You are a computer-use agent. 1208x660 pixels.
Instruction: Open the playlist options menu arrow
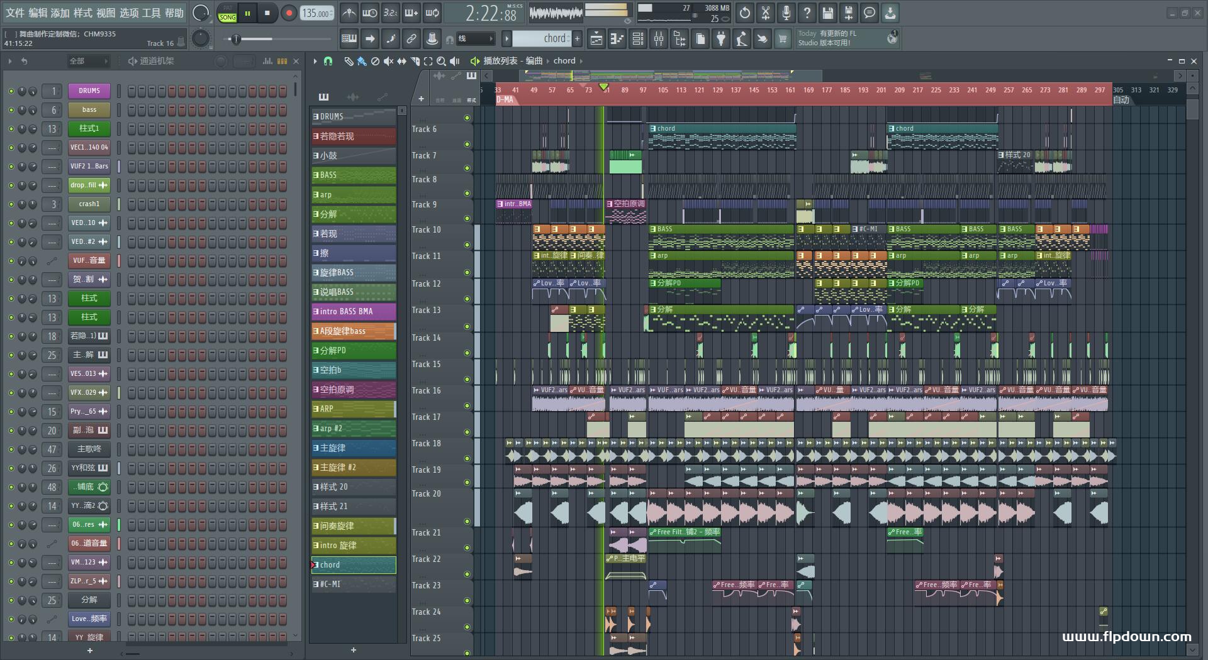[x=315, y=61]
